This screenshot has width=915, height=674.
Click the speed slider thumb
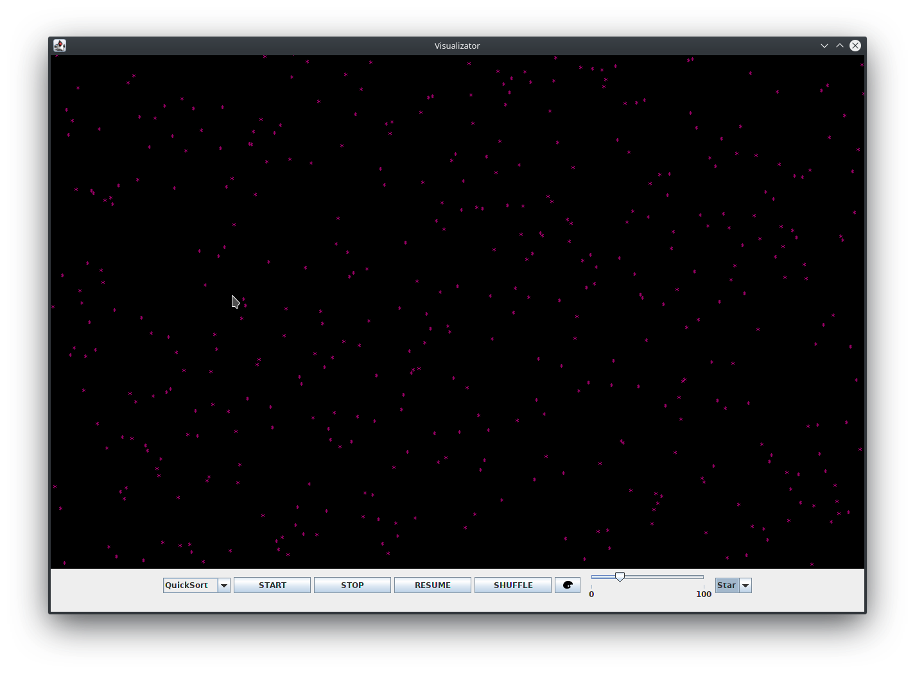[619, 576]
